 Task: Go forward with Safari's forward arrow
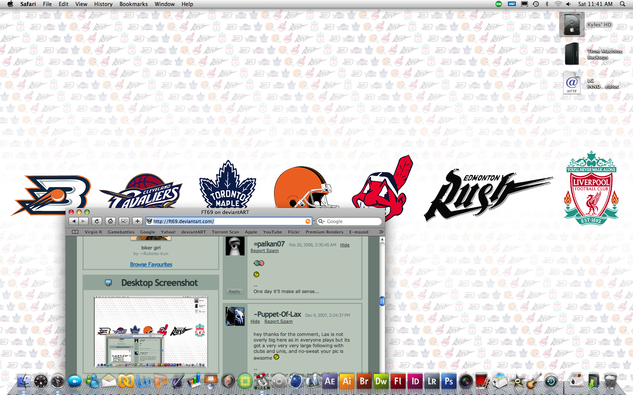coord(84,221)
